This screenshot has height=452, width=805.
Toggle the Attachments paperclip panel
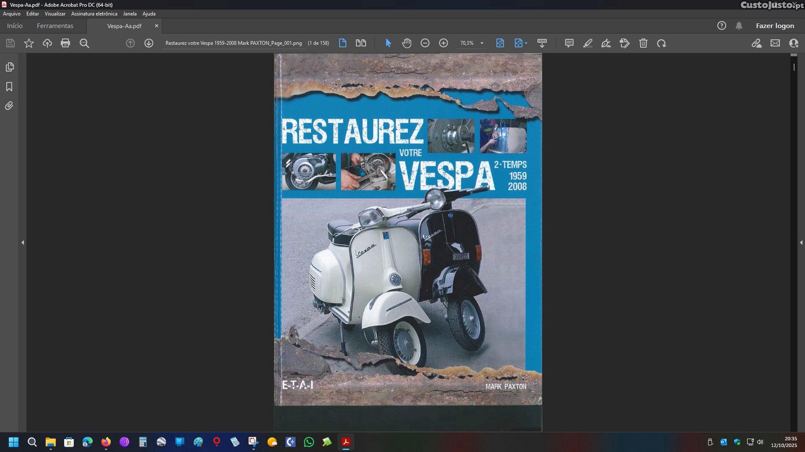tap(9, 106)
